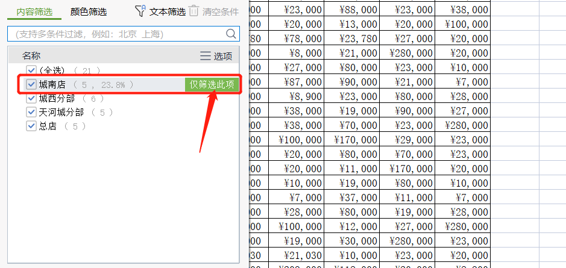The height and width of the screenshot is (268, 566).
Task: Click the 仅筛选此项 button
Action: (x=212, y=85)
